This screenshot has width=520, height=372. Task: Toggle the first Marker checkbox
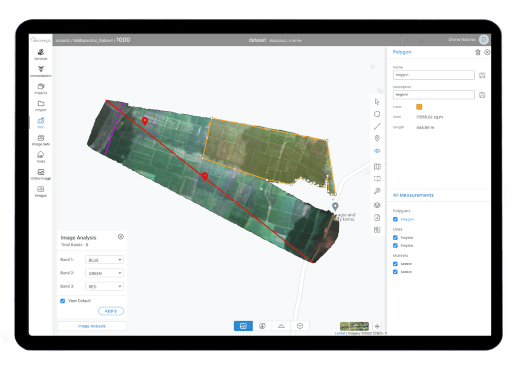tap(396, 264)
